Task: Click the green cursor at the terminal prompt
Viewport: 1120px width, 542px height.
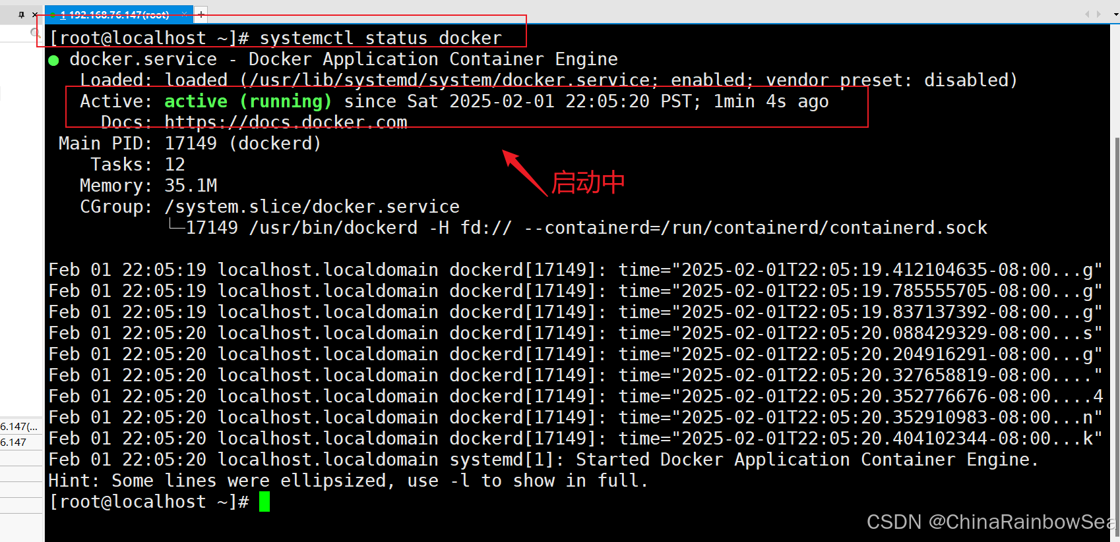Action: tap(264, 502)
